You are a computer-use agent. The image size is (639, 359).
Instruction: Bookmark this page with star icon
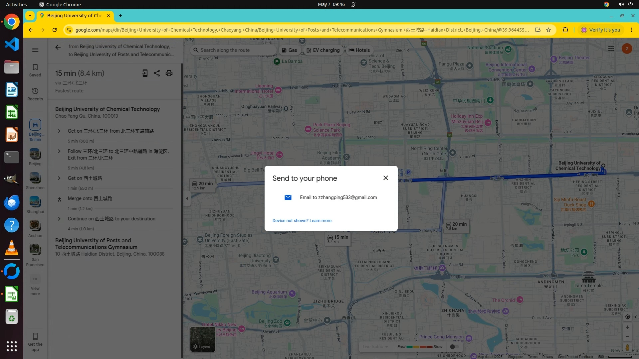pos(548,30)
